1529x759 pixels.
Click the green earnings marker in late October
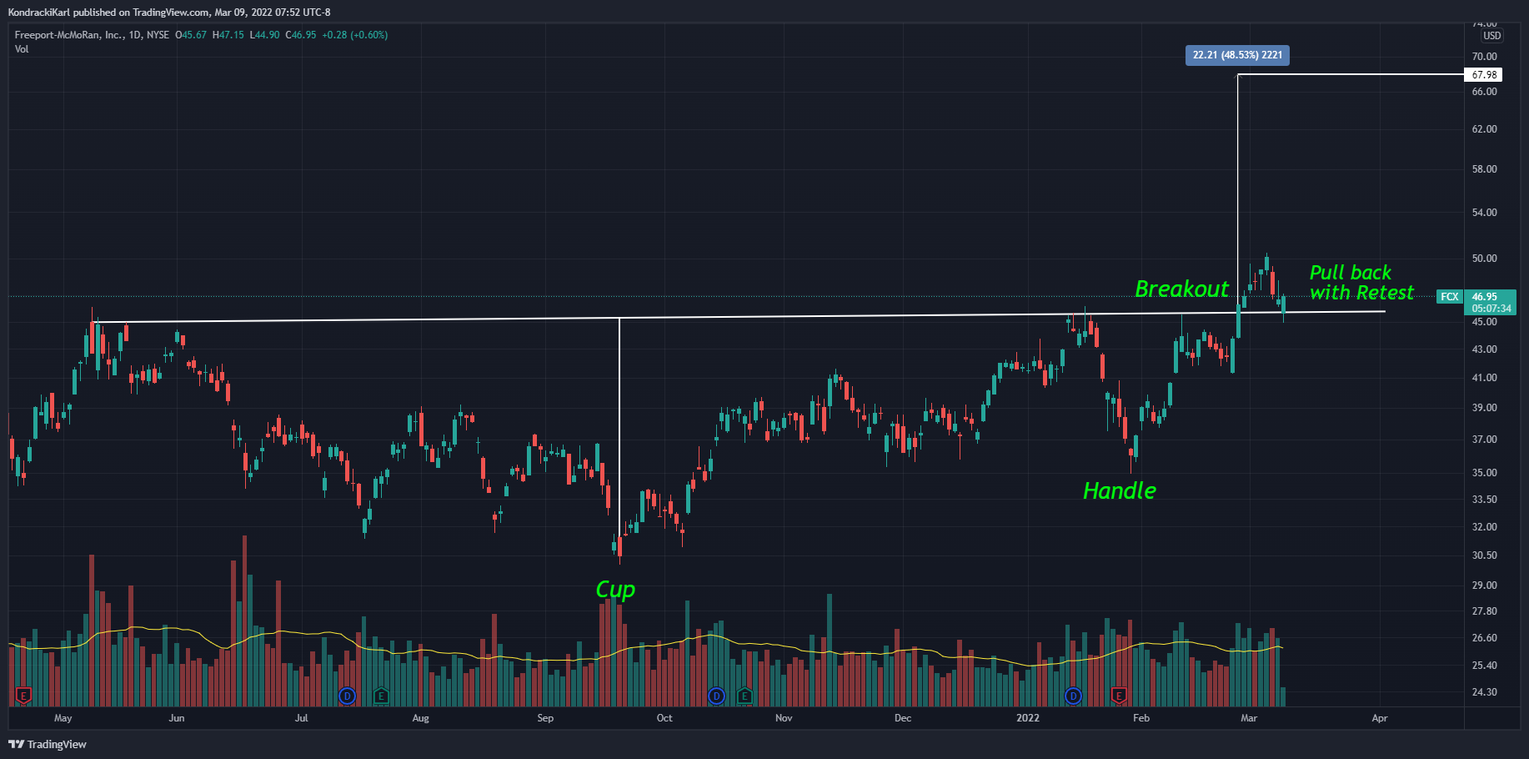coord(744,696)
